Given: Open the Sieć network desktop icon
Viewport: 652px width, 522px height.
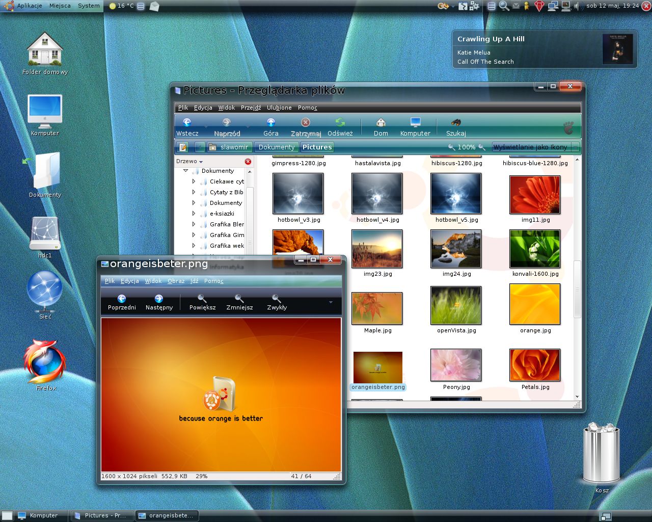Looking at the screenshot, I should (45, 292).
